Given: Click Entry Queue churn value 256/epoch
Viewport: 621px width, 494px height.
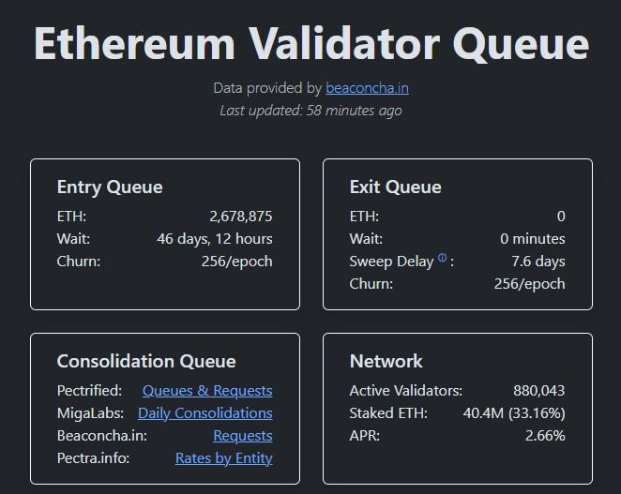Looking at the screenshot, I should click(236, 262).
